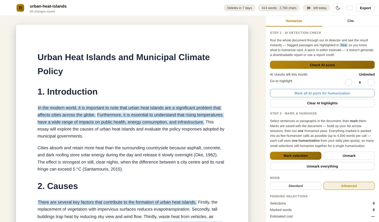Click the "Go to highlight" label
Image resolution: width=379 pixels, height=222 pixels.
(x=281, y=81)
